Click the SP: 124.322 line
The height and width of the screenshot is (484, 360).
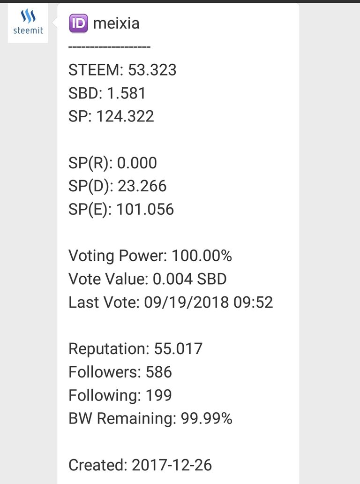point(111,116)
